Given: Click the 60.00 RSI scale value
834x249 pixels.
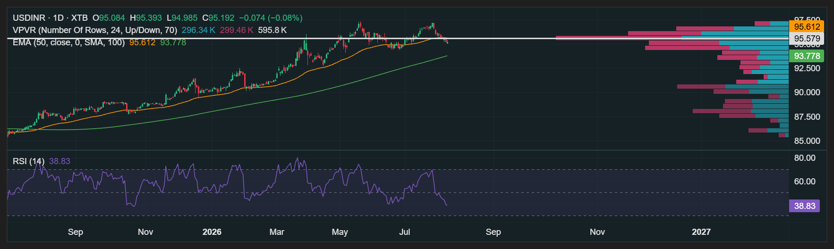Looking at the screenshot, I should coord(805,182).
